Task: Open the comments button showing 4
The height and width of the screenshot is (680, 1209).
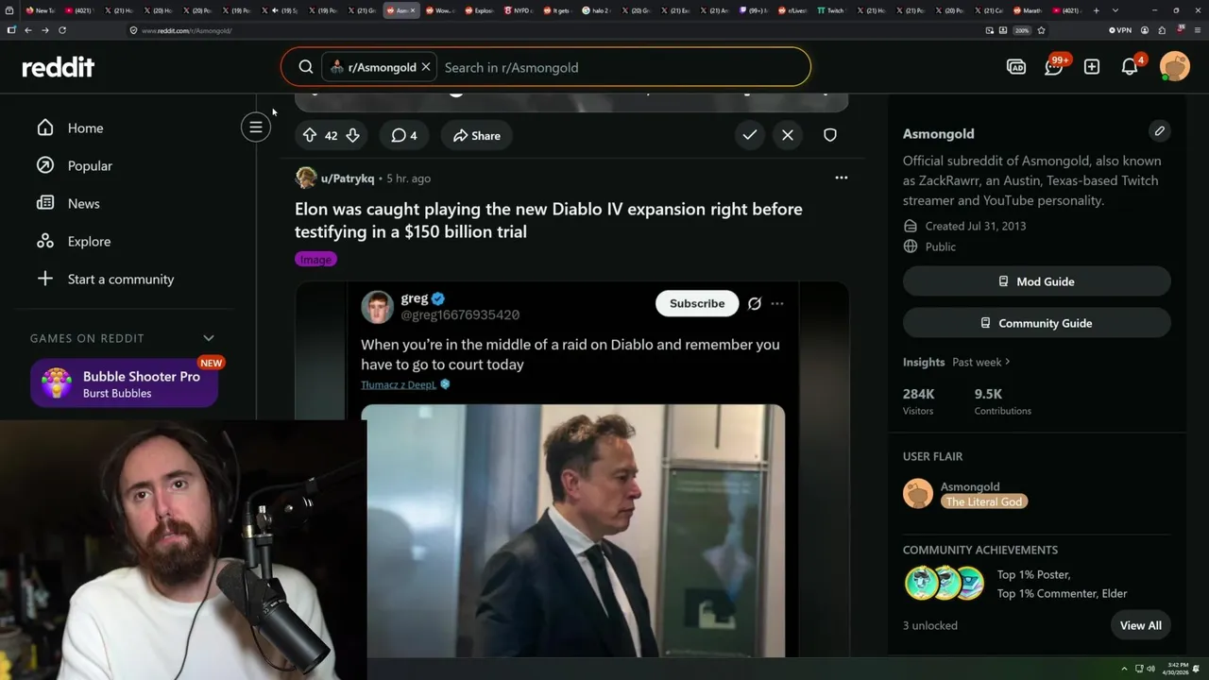Action: point(404,135)
